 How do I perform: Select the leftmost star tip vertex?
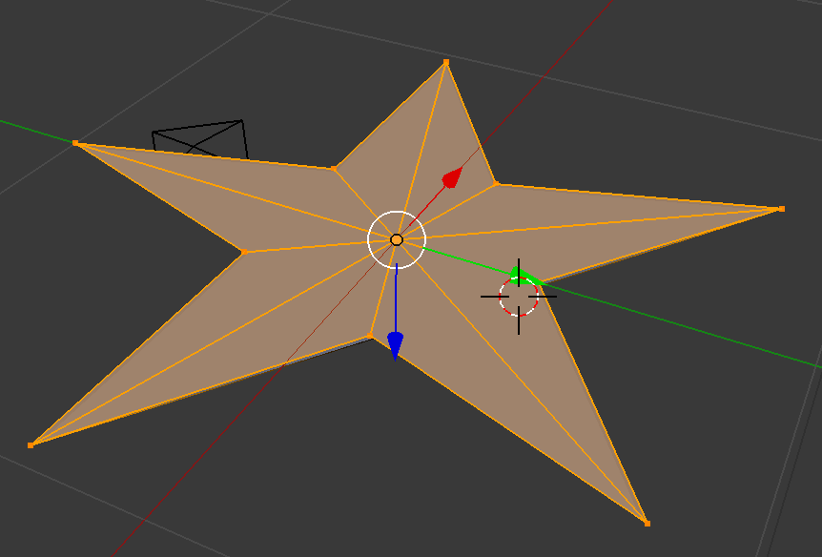click(x=77, y=142)
